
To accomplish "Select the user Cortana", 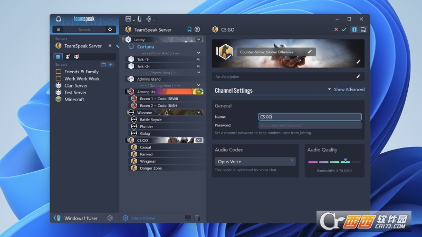I will pyautogui.click(x=146, y=47).
